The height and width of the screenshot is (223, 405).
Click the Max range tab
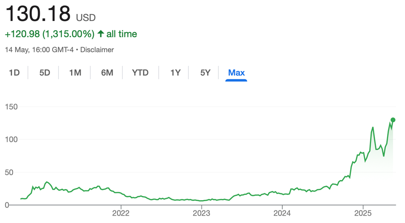coord(236,73)
